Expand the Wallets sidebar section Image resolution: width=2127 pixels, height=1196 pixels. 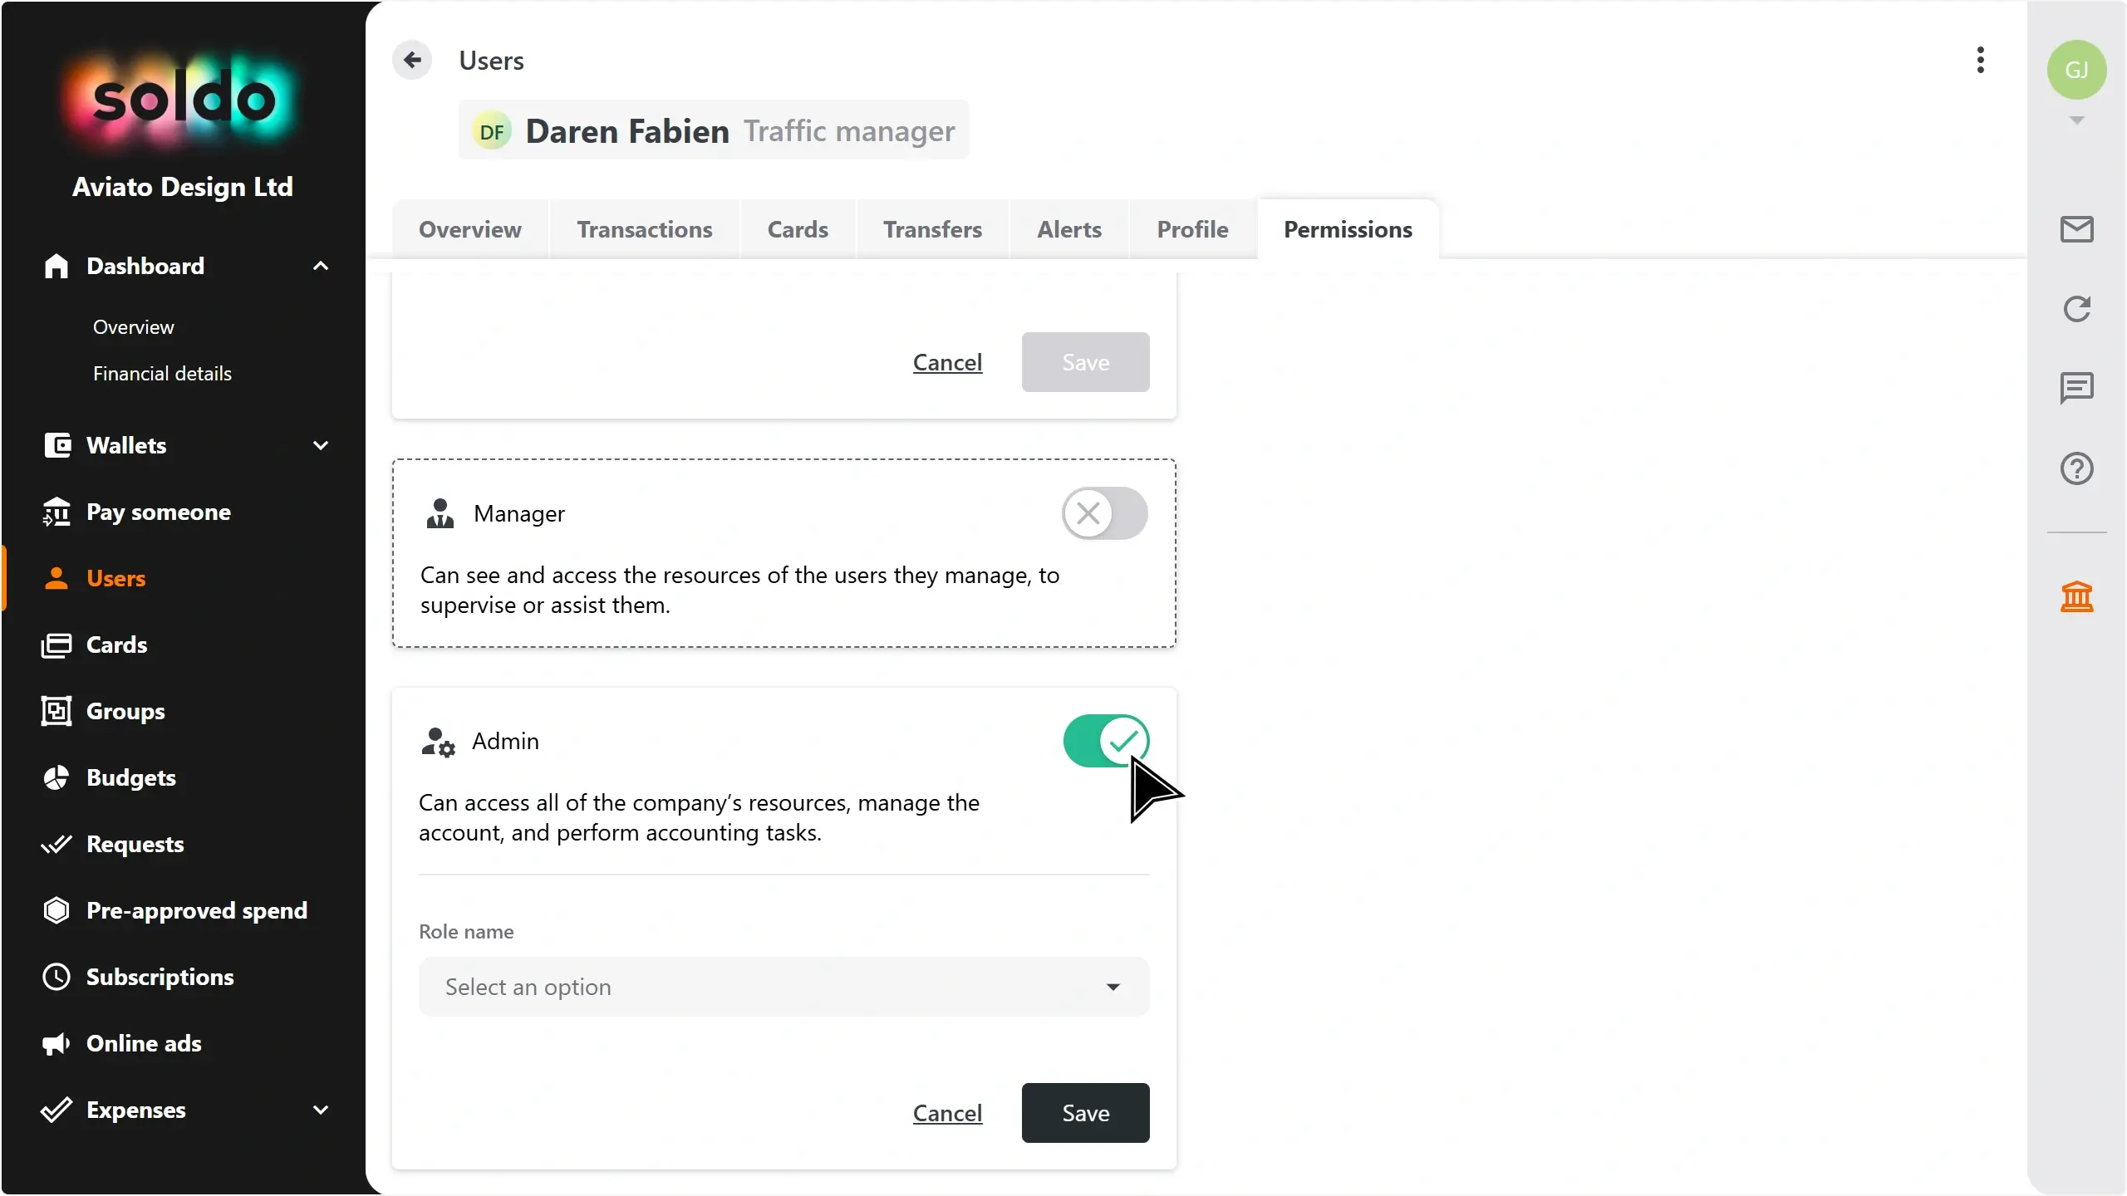[x=321, y=445]
